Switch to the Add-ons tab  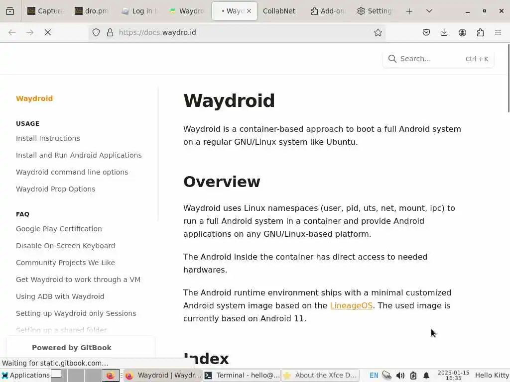tap(328, 11)
